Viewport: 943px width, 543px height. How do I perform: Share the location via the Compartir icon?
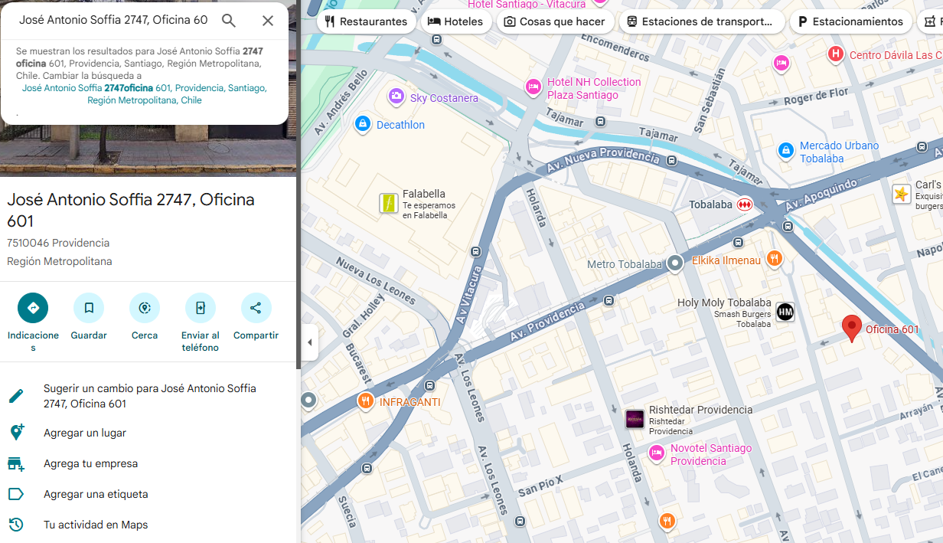pos(256,308)
